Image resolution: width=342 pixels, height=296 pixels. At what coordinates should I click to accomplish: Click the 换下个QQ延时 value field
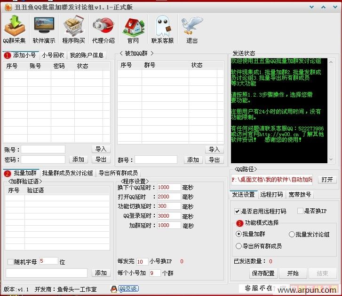point(169,187)
